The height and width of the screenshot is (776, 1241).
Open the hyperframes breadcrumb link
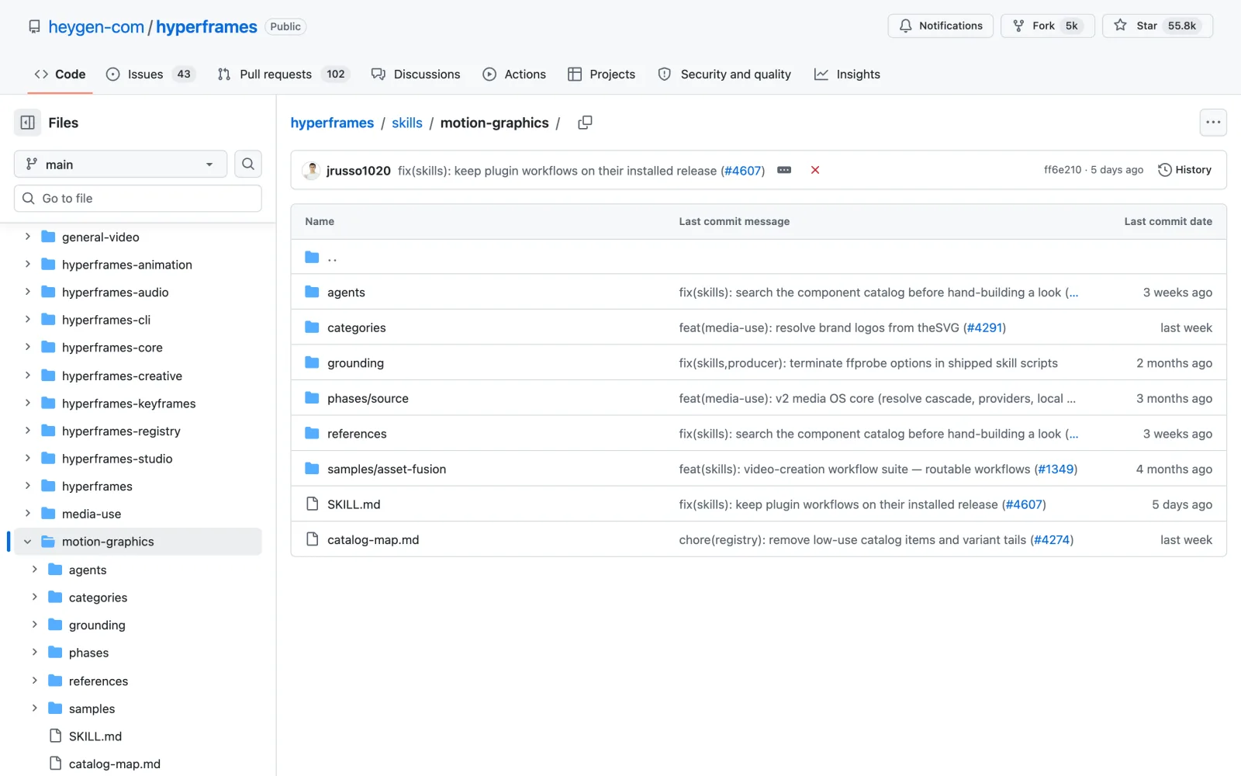332,123
